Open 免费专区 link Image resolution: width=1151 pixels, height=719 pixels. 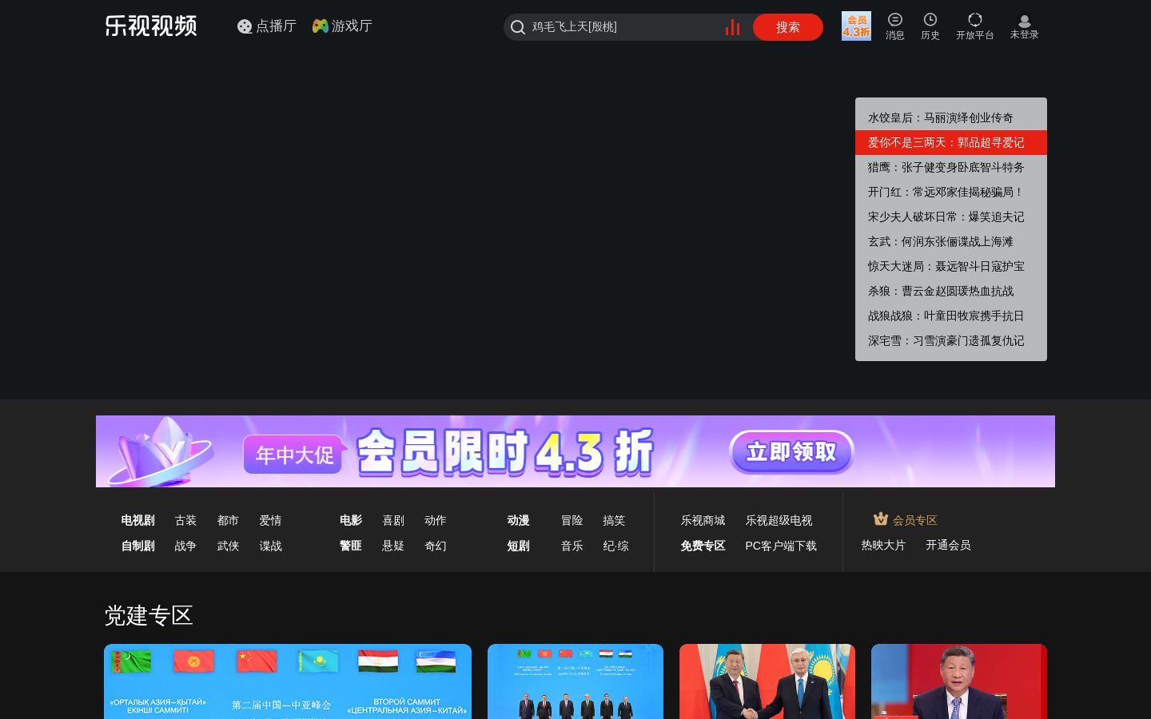pyautogui.click(x=703, y=546)
